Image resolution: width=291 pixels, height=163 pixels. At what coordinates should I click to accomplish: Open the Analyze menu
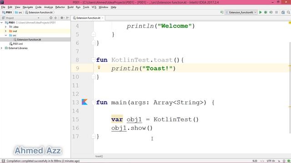tap(49, 7)
